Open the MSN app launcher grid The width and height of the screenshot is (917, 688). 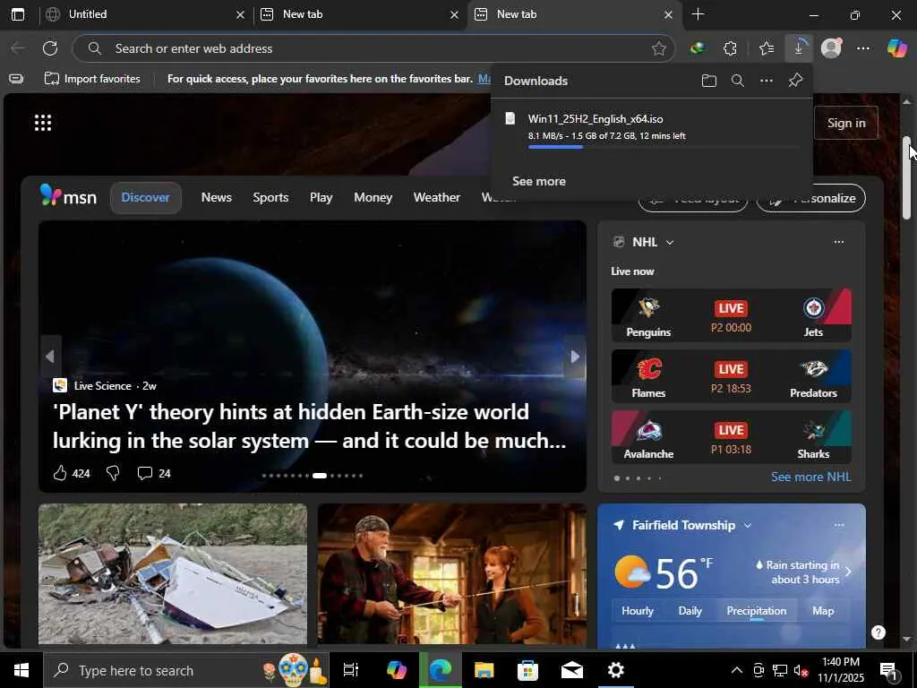click(43, 123)
